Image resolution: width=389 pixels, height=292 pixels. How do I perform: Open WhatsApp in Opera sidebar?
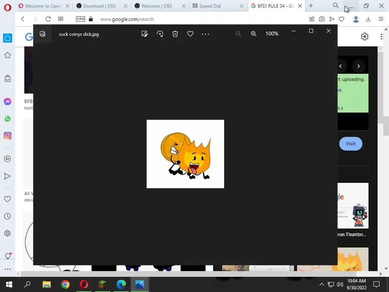click(8, 119)
